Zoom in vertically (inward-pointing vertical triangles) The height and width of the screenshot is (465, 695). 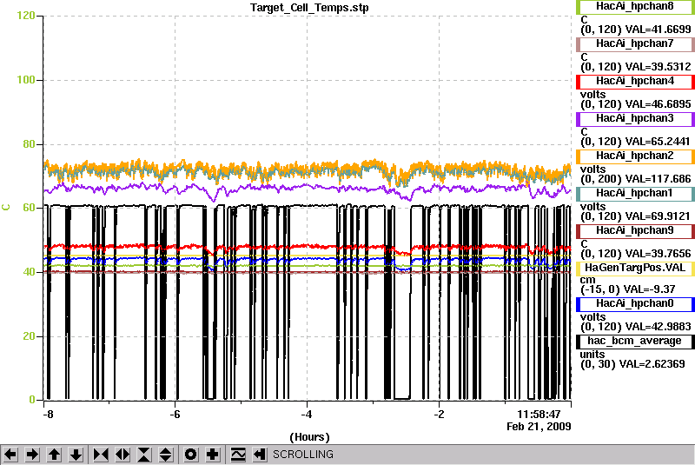(144, 455)
